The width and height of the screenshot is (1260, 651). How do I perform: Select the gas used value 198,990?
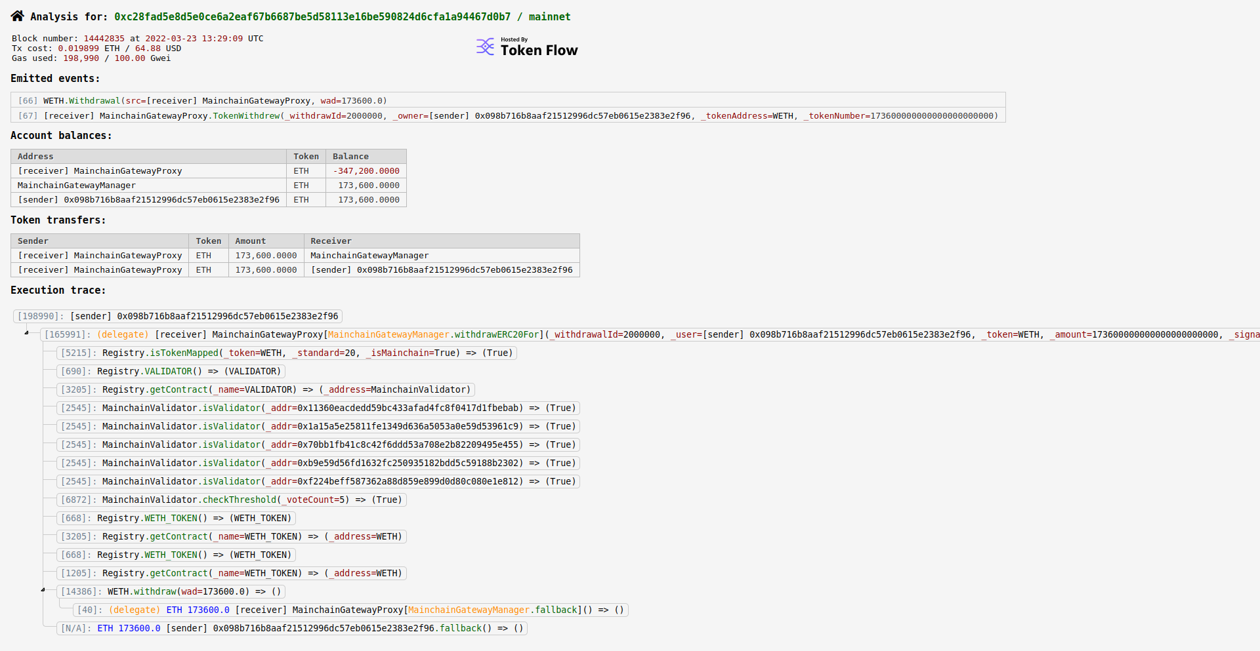[x=81, y=58]
